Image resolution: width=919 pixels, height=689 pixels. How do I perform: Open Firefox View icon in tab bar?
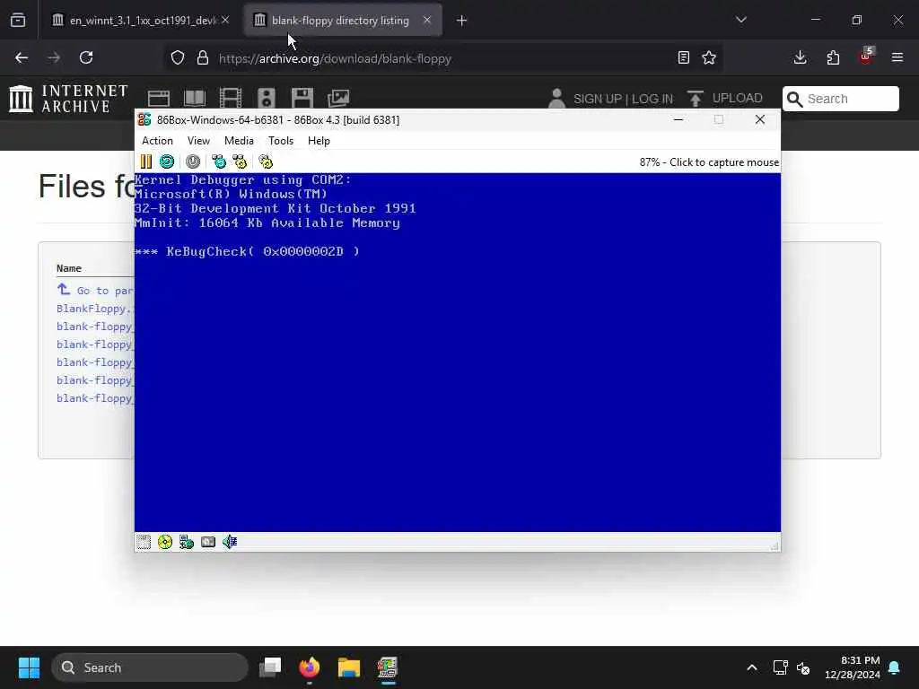coord(18,21)
